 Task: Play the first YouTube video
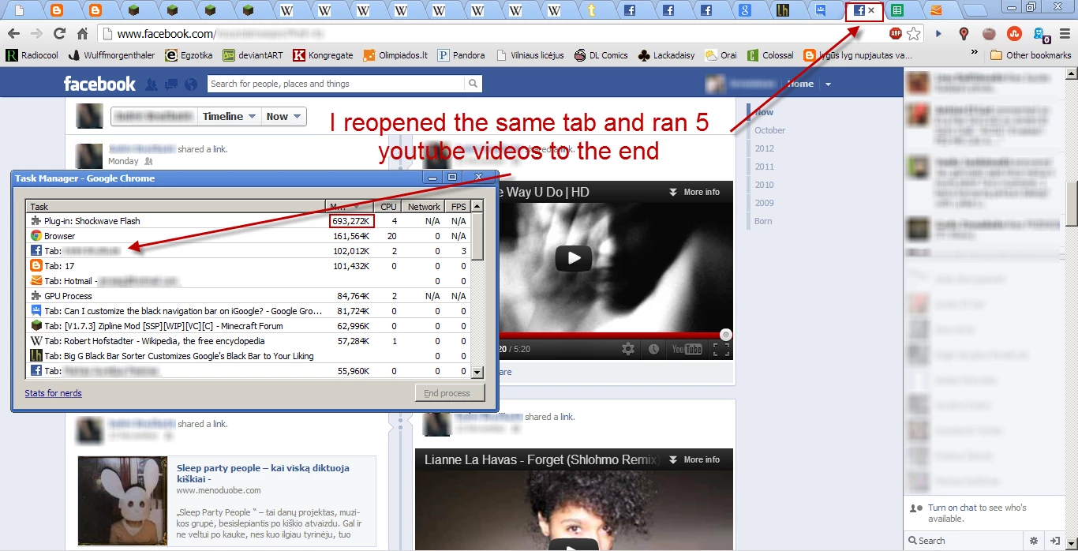pos(574,257)
